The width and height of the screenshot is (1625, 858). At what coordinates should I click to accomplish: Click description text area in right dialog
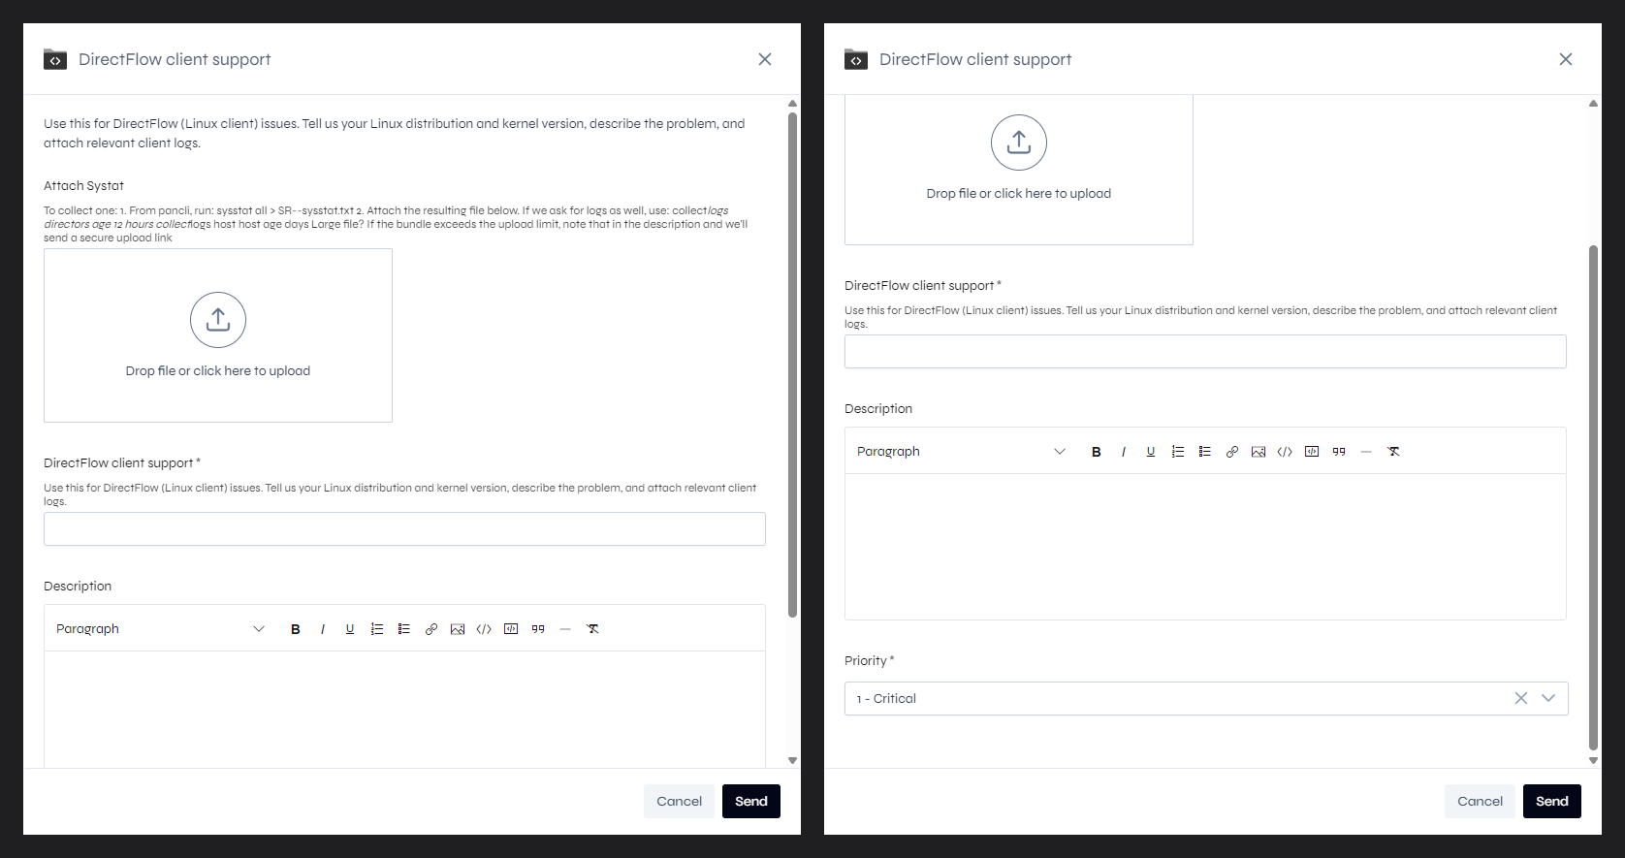coord(1205,547)
